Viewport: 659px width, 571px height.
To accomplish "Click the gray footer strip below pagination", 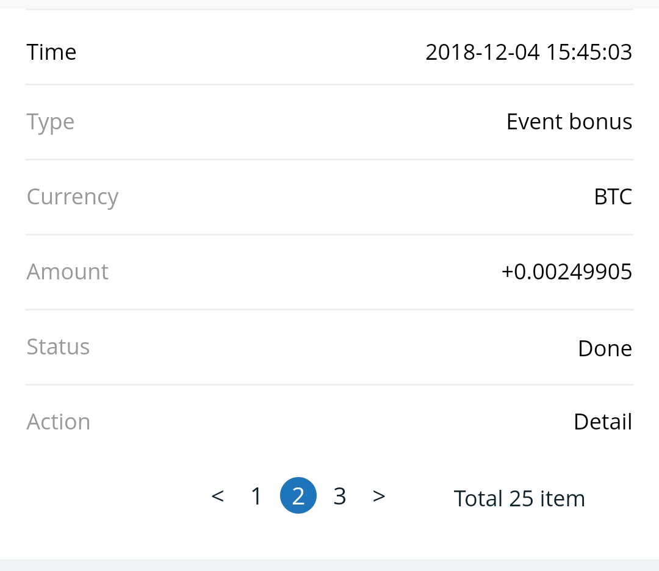I will tap(329, 565).
